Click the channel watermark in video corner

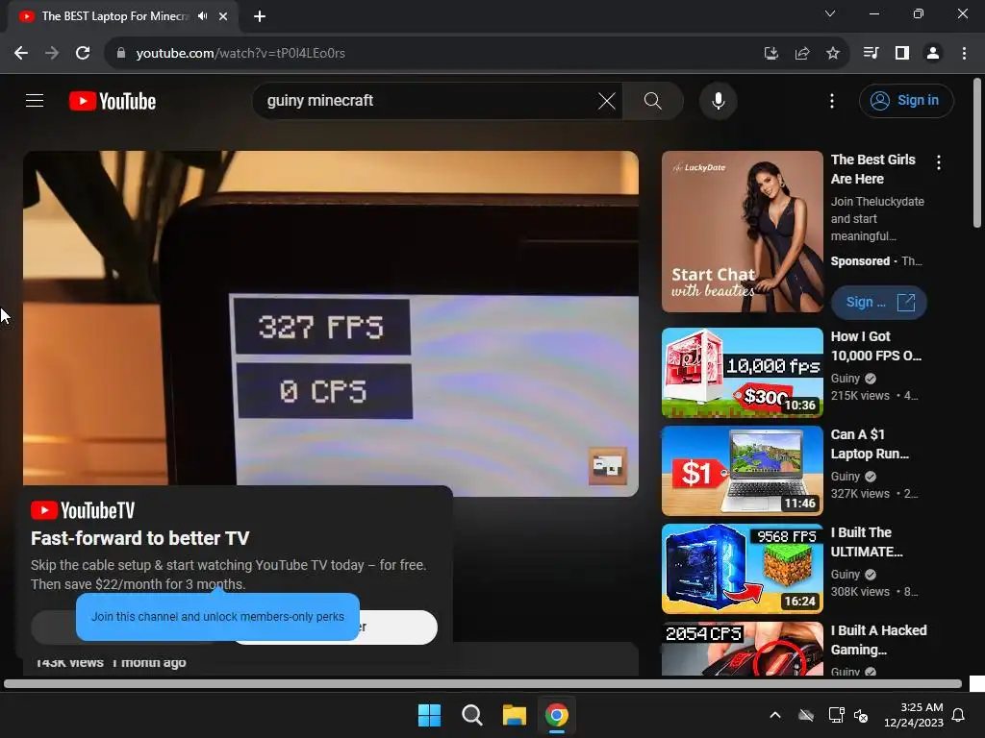pyautogui.click(x=608, y=466)
